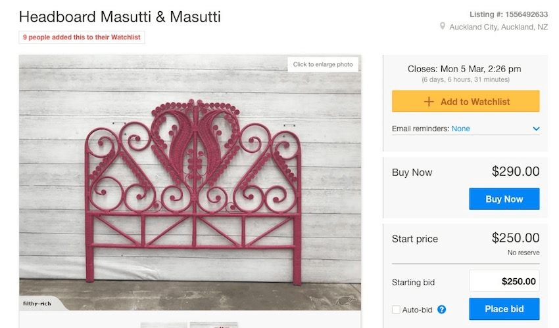
Task: Focus the Starting bid amount field
Action: tap(504, 281)
